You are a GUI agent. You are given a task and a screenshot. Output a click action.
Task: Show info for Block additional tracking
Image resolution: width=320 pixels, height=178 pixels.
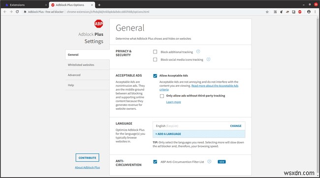(x=198, y=51)
